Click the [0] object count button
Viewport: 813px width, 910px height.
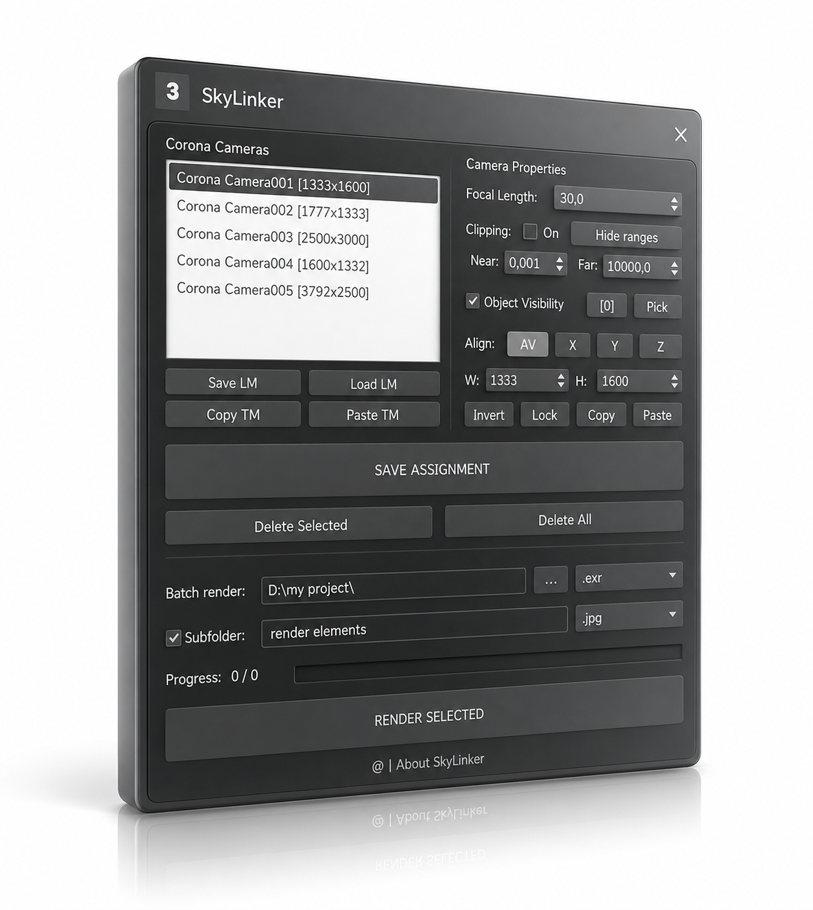(x=607, y=306)
